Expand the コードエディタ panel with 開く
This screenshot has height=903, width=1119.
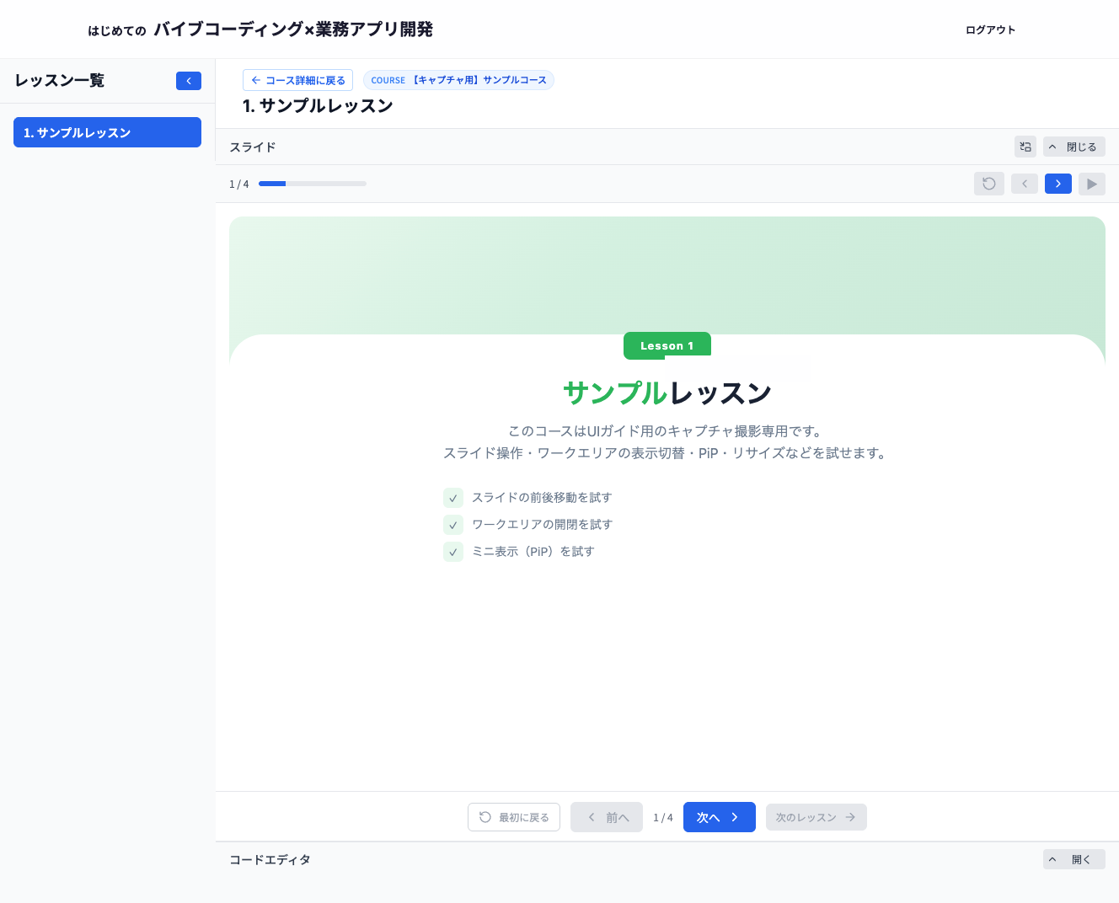point(1074,858)
